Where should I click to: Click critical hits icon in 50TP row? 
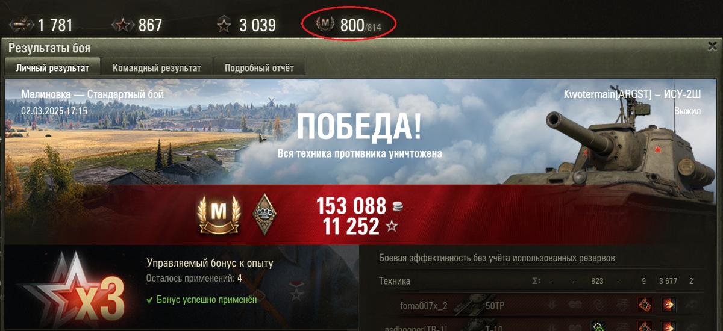[x=644, y=306]
